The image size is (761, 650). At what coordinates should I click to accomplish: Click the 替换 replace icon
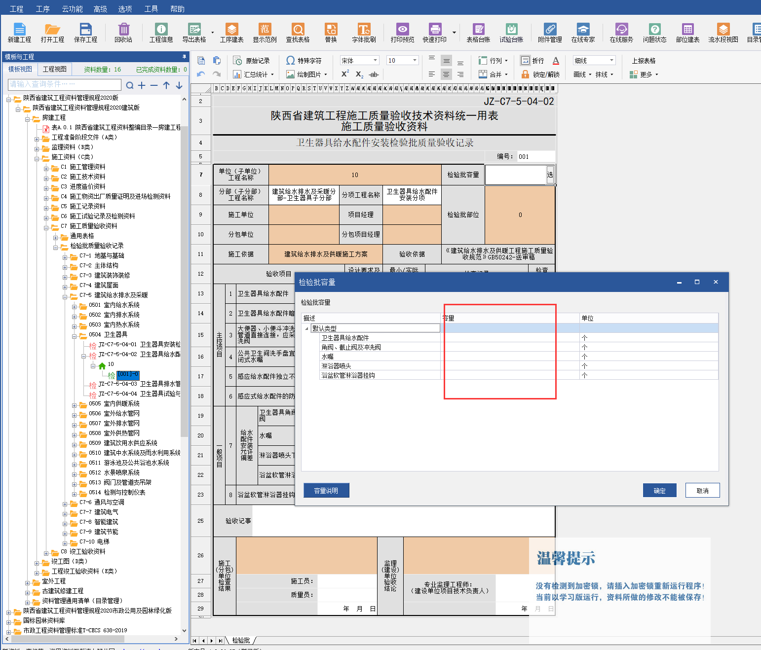tap(331, 33)
